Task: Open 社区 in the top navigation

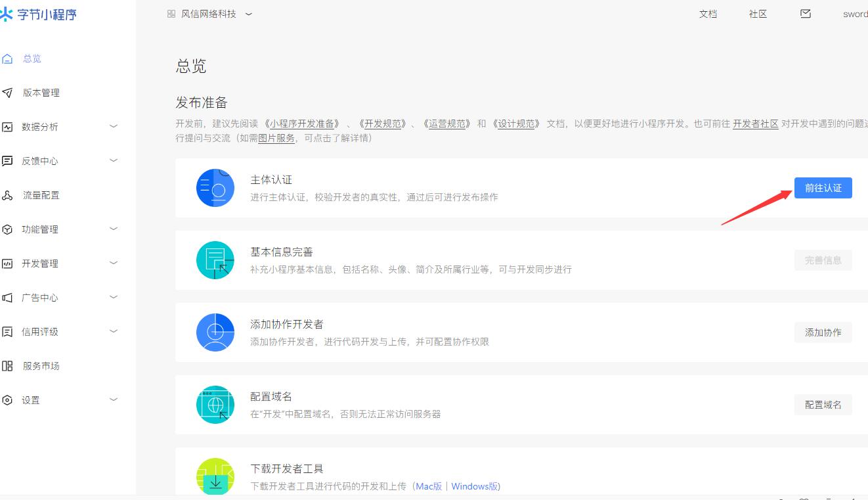Action: (x=758, y=14)
